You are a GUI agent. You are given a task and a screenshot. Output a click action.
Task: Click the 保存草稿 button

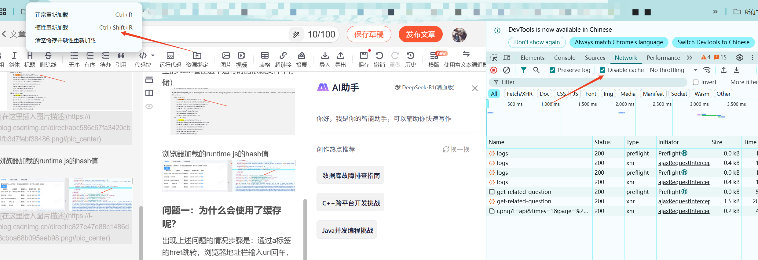[369, 34]
